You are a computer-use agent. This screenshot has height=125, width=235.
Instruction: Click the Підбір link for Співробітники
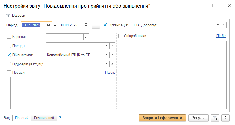point(221,36)
